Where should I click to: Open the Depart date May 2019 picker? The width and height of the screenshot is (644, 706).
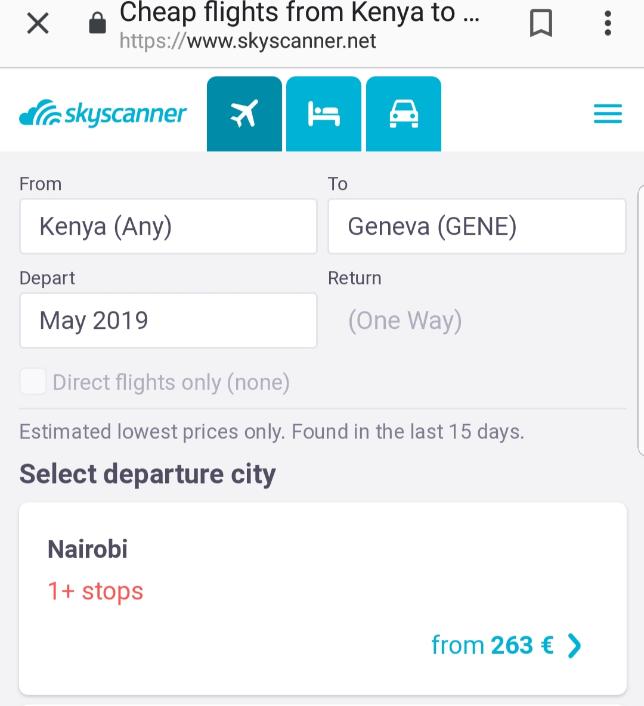pos(168,321)
